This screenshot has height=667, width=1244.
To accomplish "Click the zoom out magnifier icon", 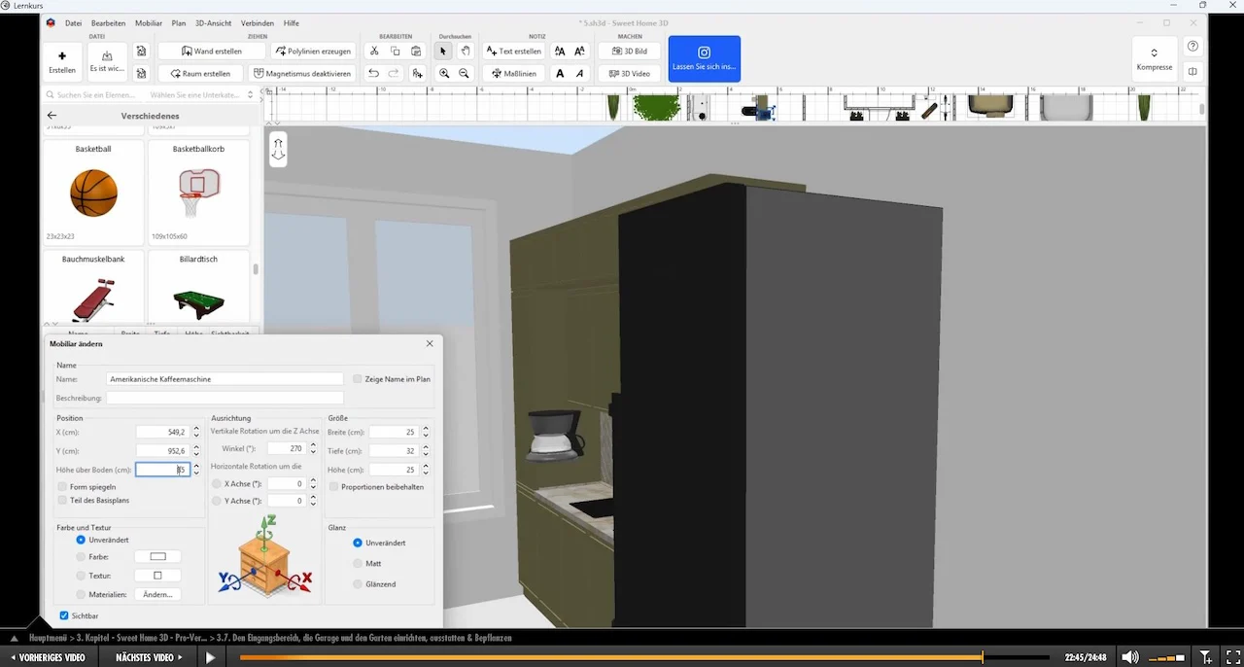I will (465, 73).
